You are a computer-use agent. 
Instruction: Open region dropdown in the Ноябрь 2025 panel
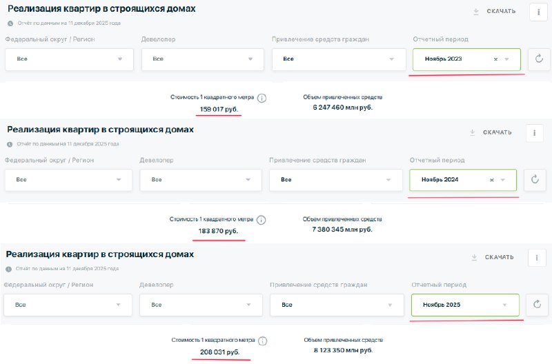coord(68,305)
